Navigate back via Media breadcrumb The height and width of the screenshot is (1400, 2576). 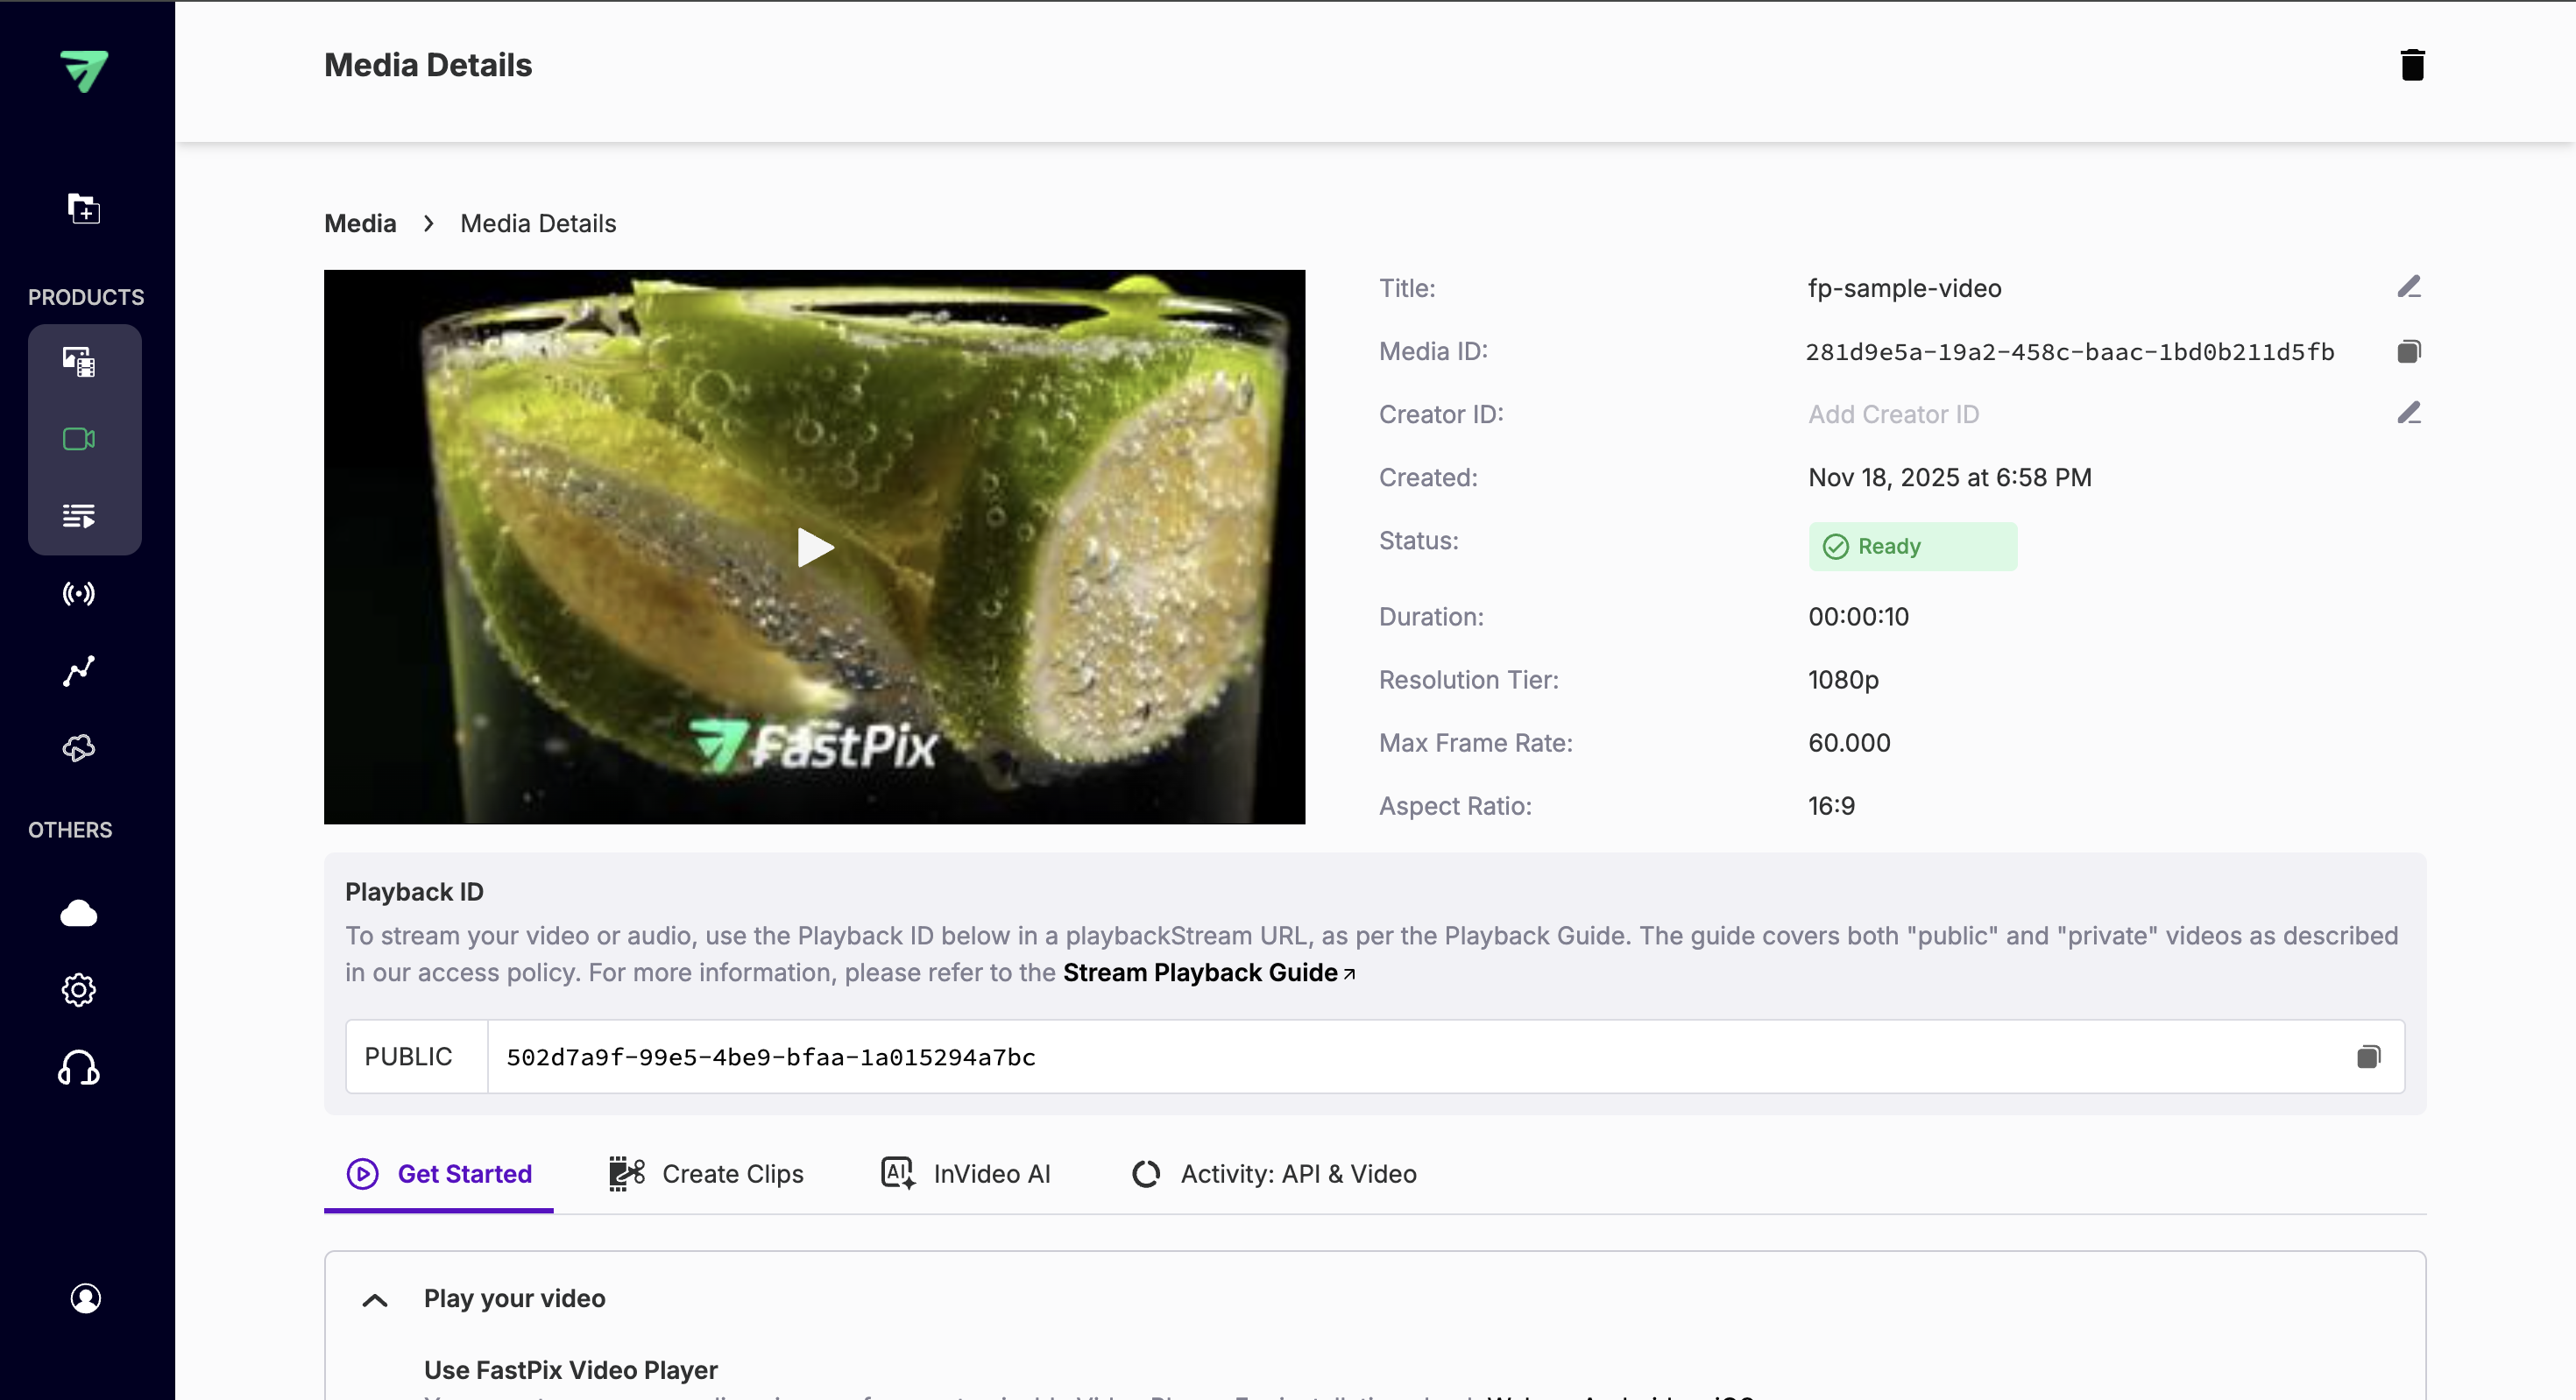coord(359,222)
